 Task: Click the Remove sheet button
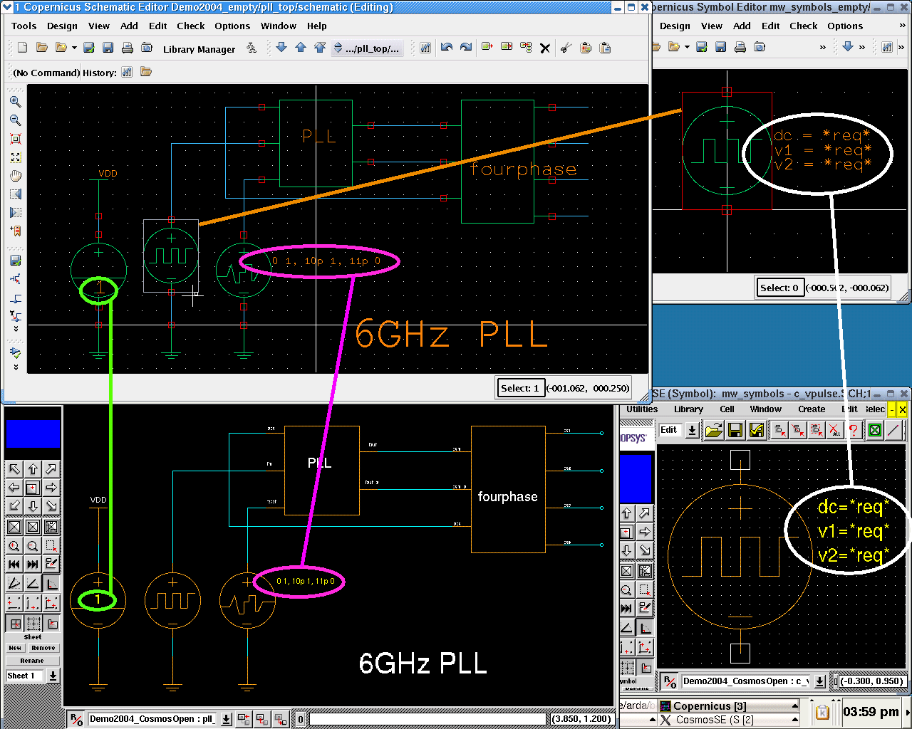(x=43, y=649)
